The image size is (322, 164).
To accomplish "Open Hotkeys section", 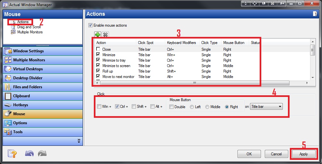I will coord(43,105).
